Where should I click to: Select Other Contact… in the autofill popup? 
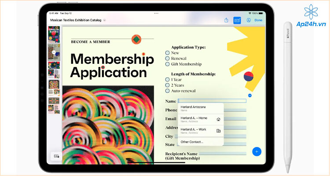click(201, 142)
